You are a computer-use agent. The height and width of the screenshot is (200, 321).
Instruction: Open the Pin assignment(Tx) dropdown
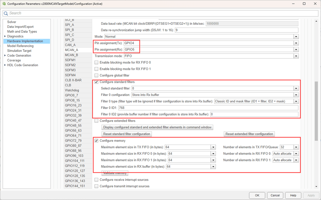pos(296,43)
